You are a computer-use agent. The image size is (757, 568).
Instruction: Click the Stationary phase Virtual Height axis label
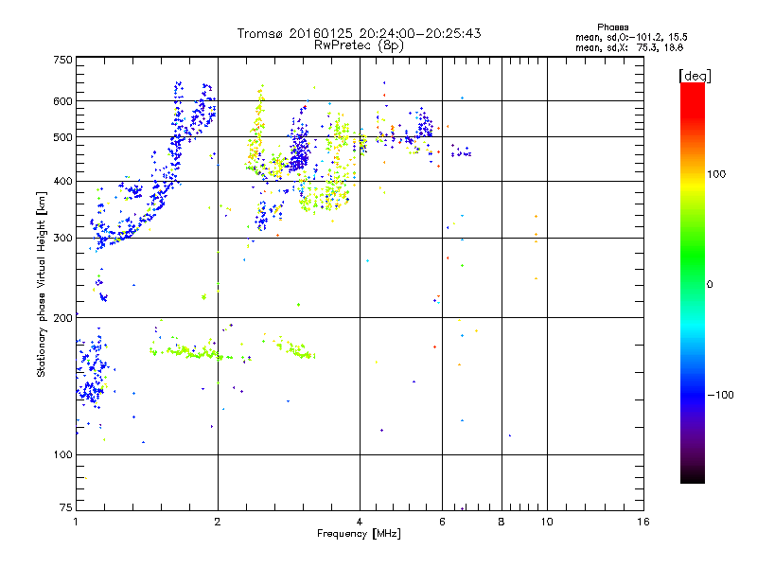tap(42, 284)
